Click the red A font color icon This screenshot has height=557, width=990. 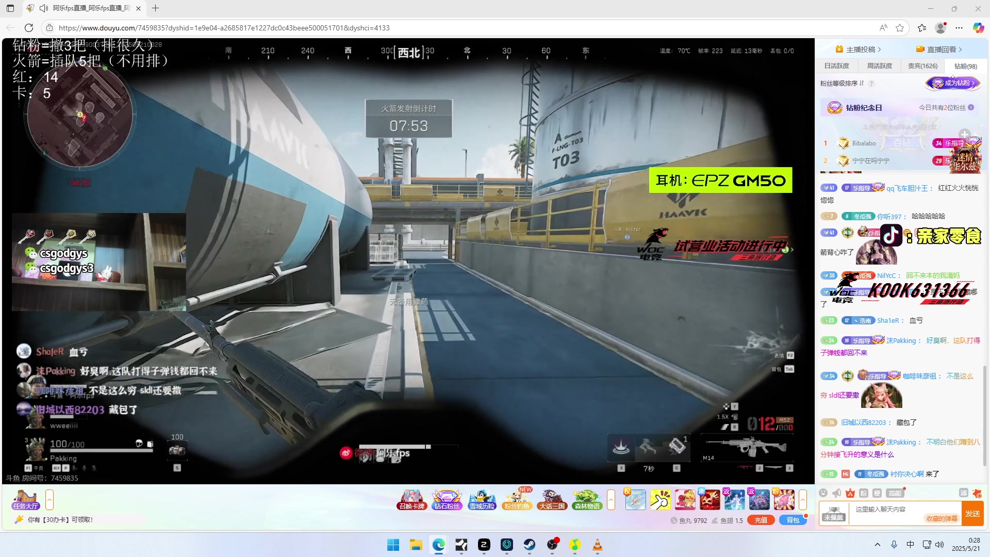coord(850,493)
